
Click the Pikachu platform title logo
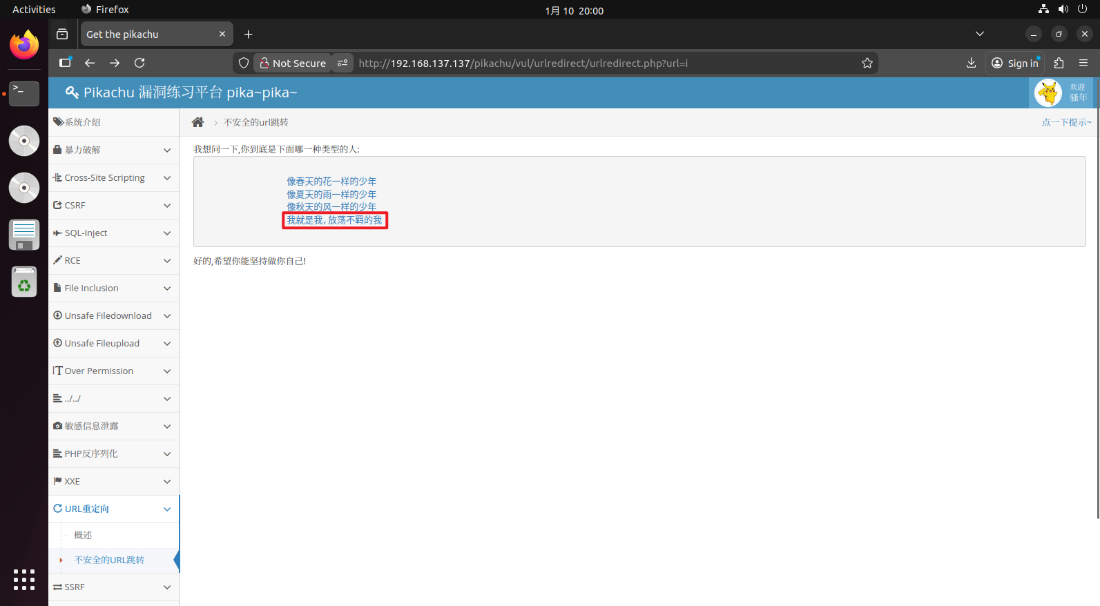click(181, 92)
